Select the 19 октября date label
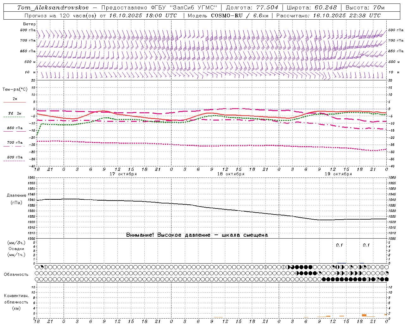This screenshot has width=405, height=324. coord(338,174)
